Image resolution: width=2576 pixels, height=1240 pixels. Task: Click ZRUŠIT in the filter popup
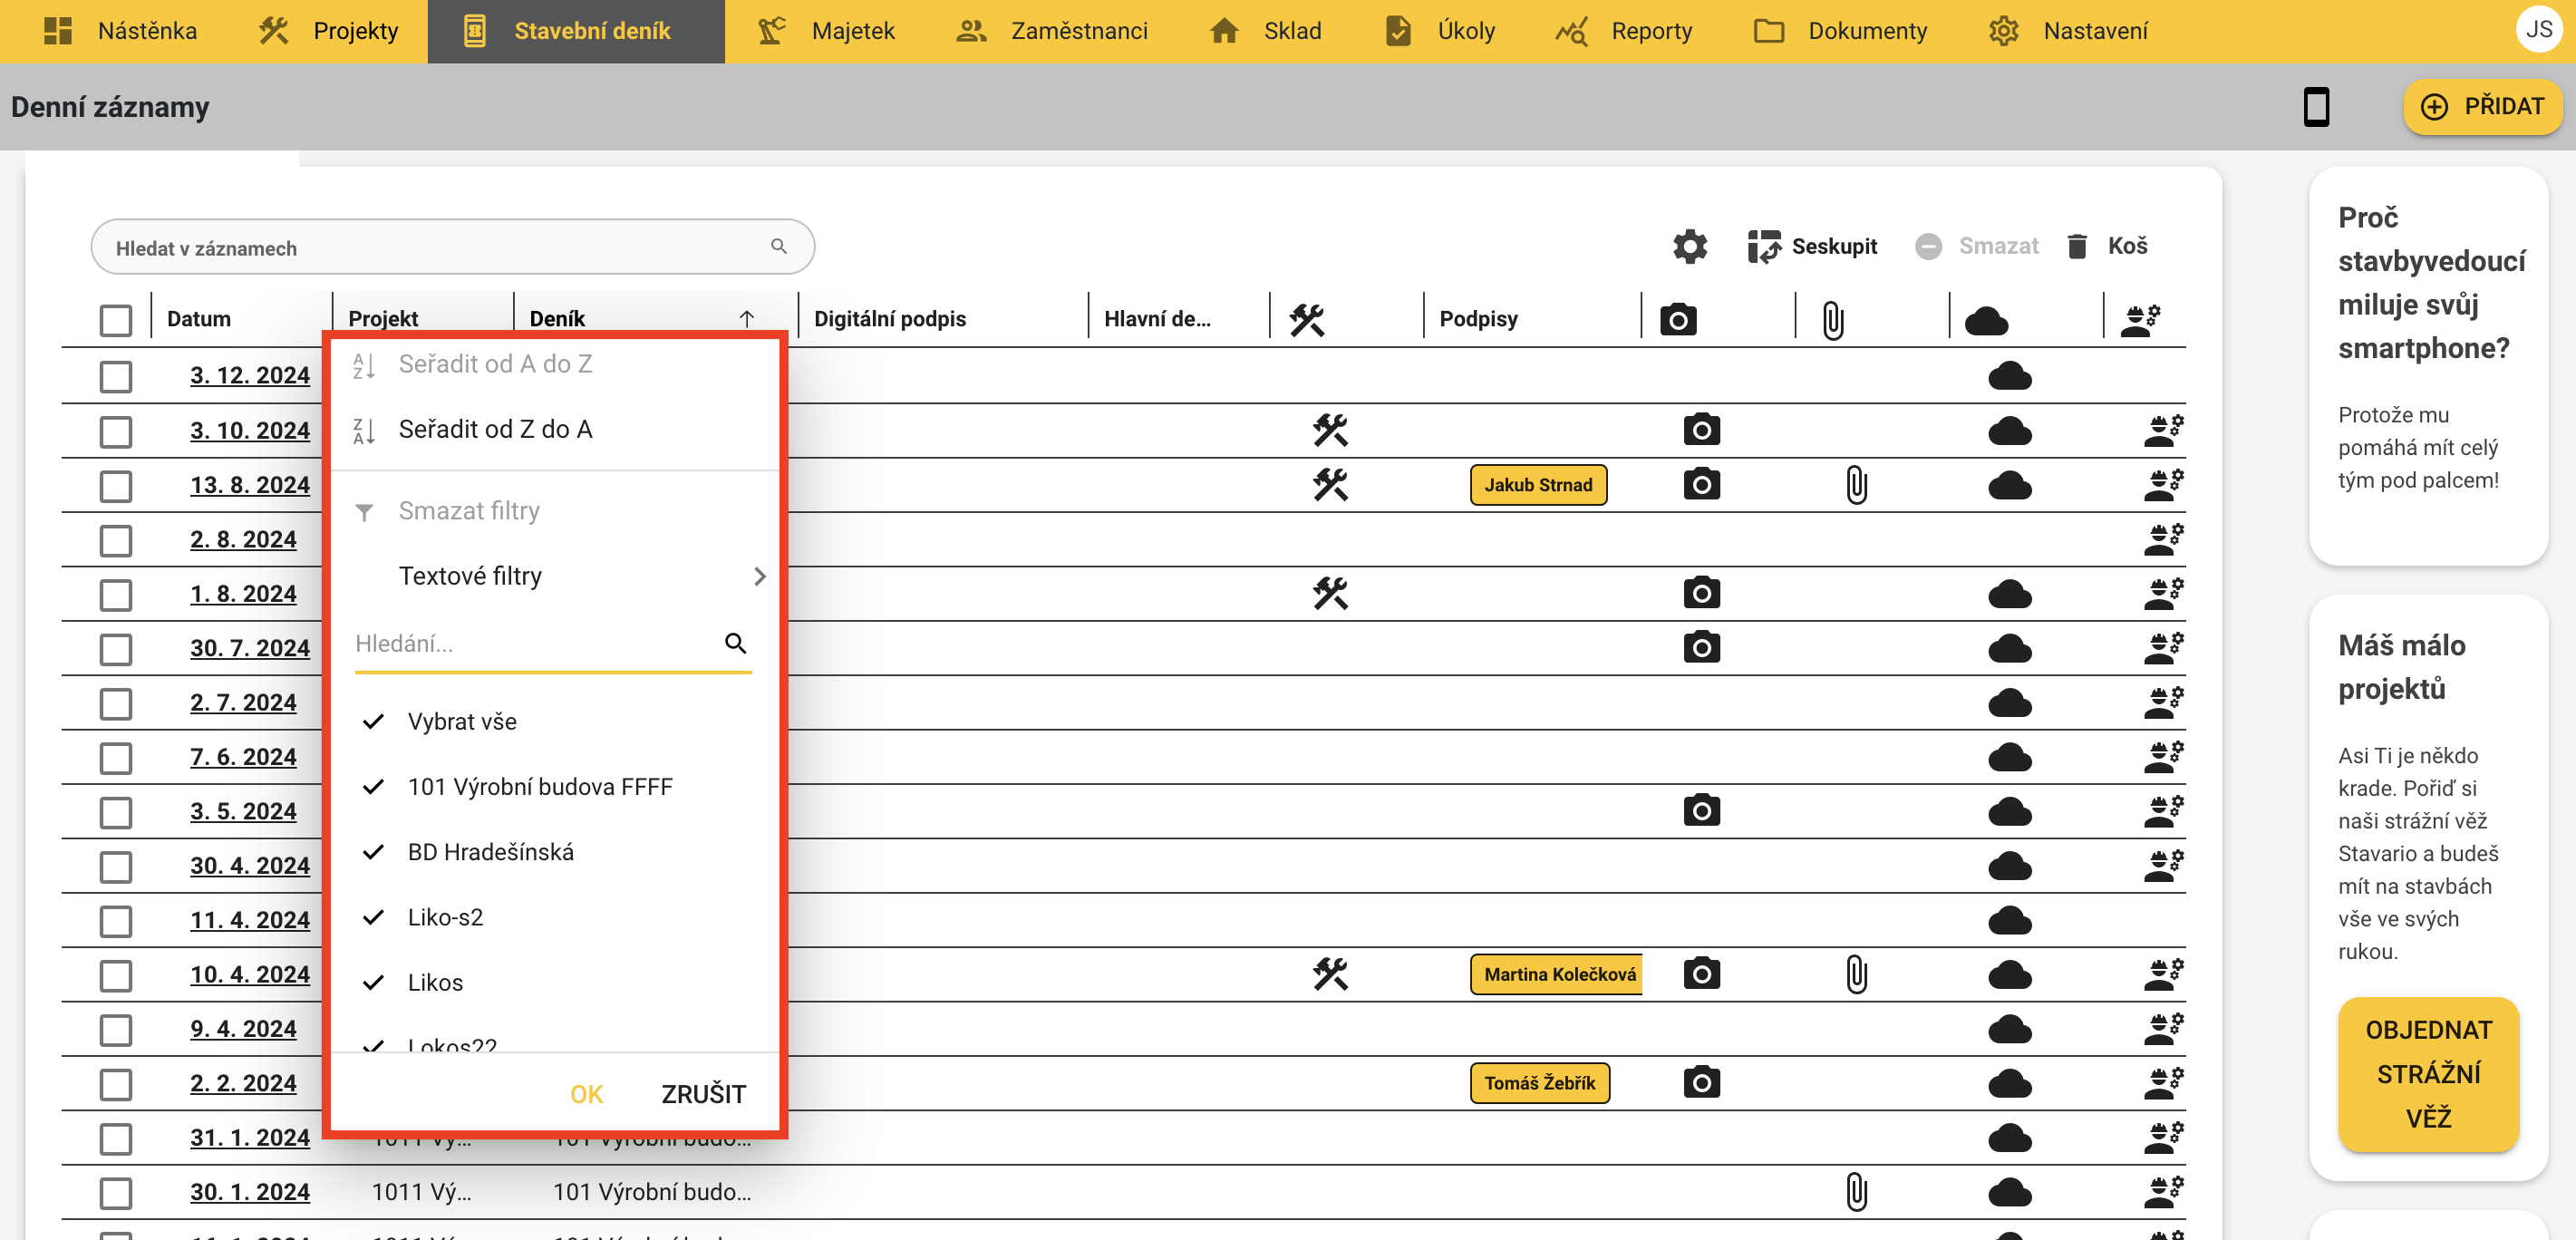703,1093
